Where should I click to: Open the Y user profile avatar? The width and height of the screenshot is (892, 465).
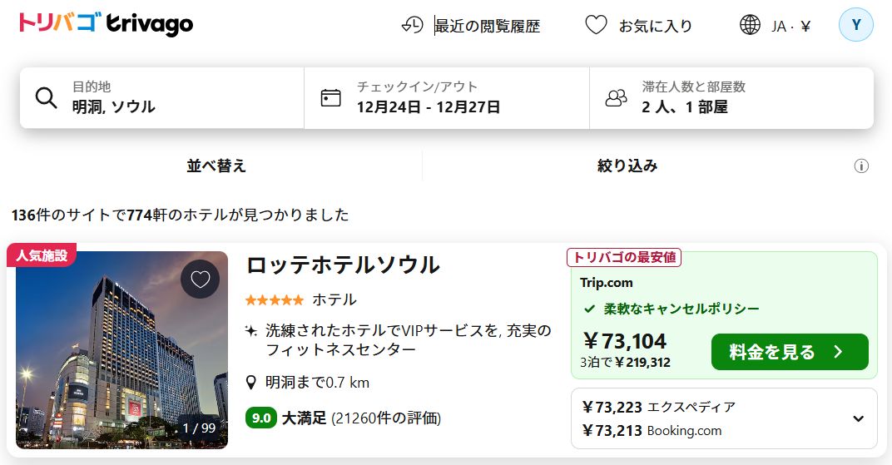[856, 25]
